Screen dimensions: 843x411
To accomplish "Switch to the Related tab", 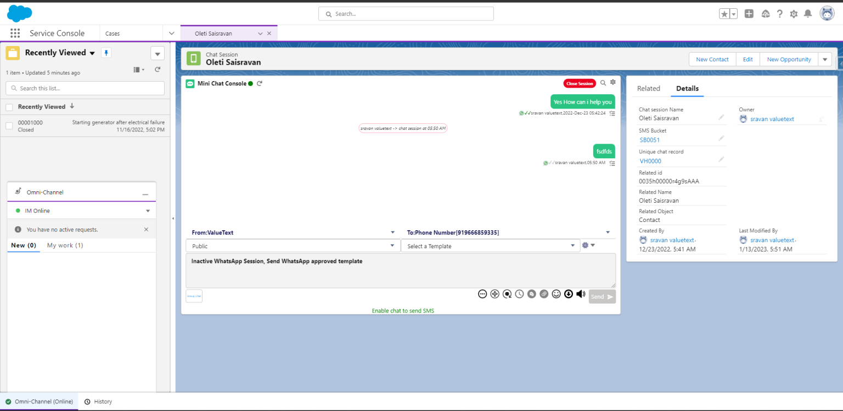I will pyautogui.click(x=649, y=88).
